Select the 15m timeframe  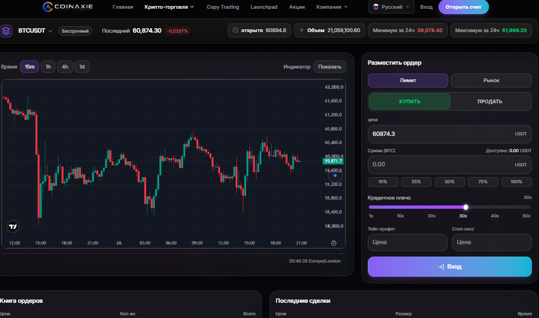(29, 67)
